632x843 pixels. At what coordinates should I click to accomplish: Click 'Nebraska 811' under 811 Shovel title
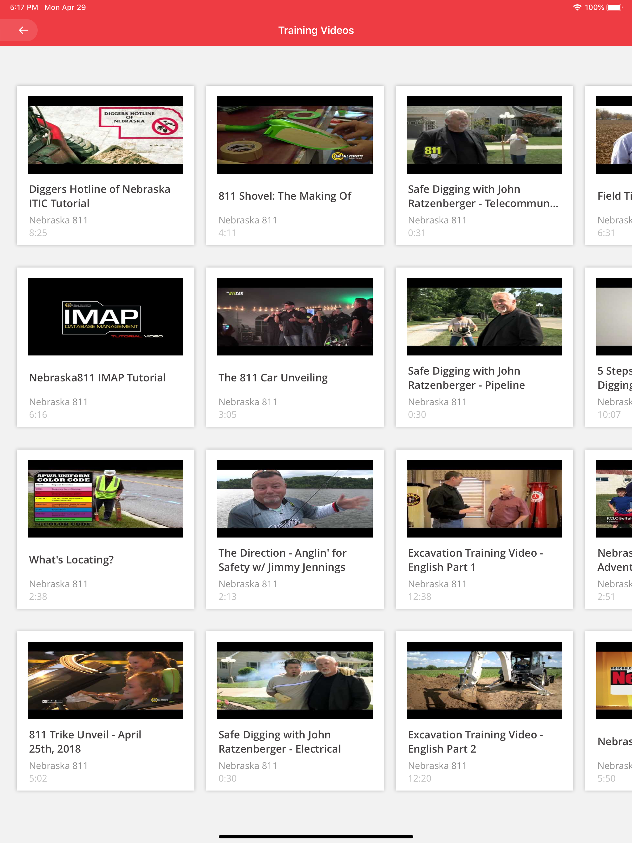248,220
